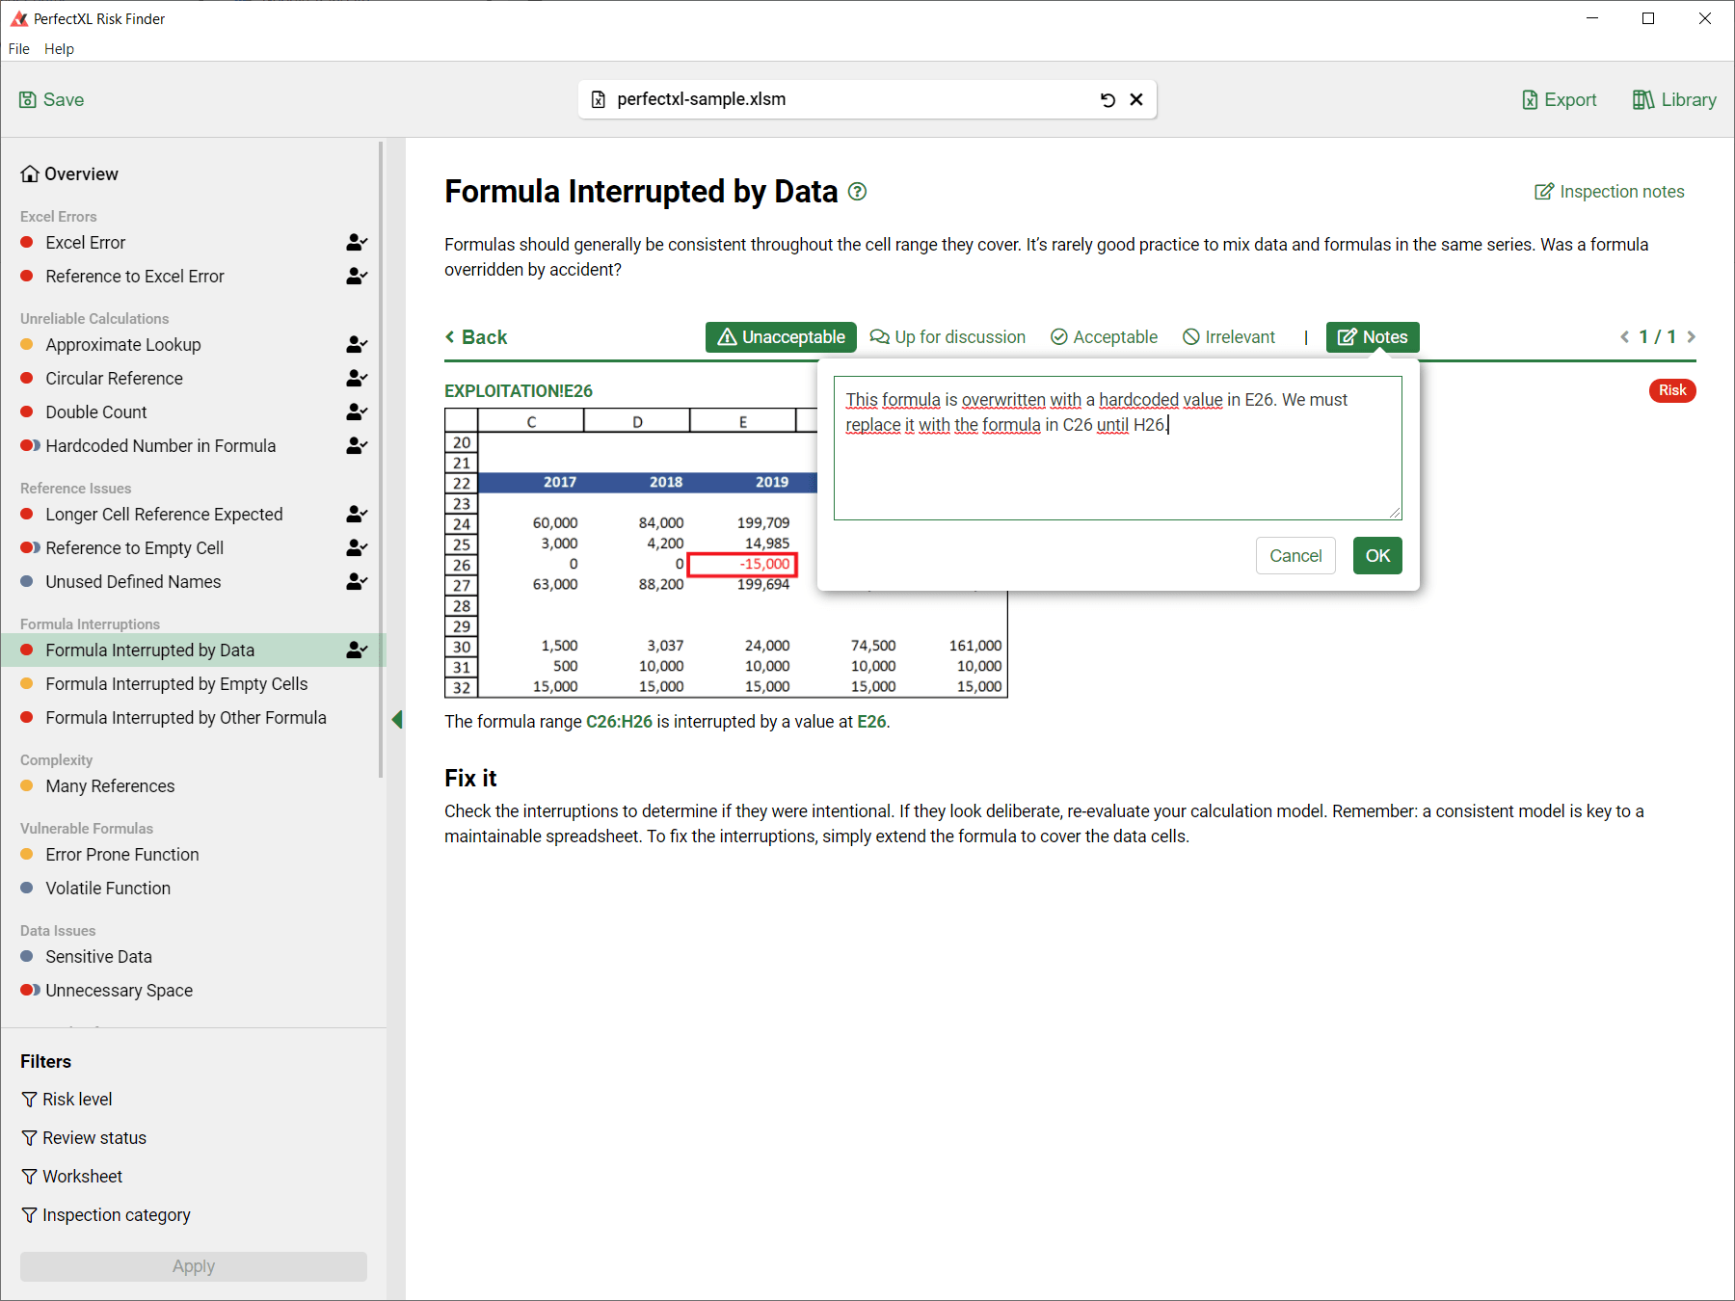Open the Help menu
This screenshot has width=1735, height=1301.
click(x=59, y=49)
